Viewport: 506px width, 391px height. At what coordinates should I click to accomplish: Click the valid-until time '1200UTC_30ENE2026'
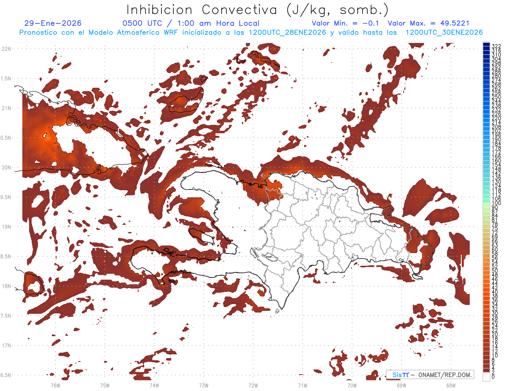point(444,32)
